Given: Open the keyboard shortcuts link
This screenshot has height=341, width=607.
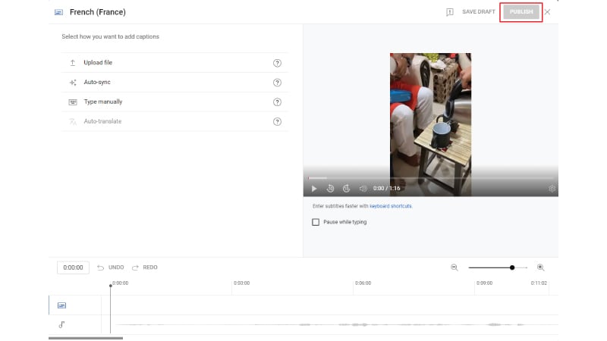Looking at the screenshot, I should [390, 206].
